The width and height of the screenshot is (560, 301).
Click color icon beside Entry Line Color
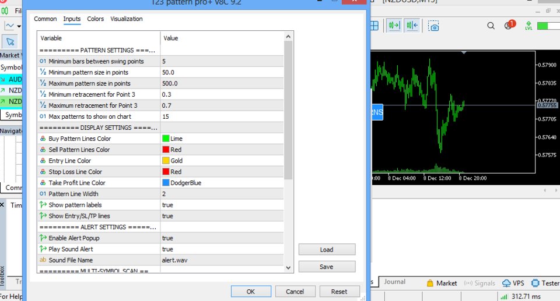pyautogui.click(x=43, y=161)
